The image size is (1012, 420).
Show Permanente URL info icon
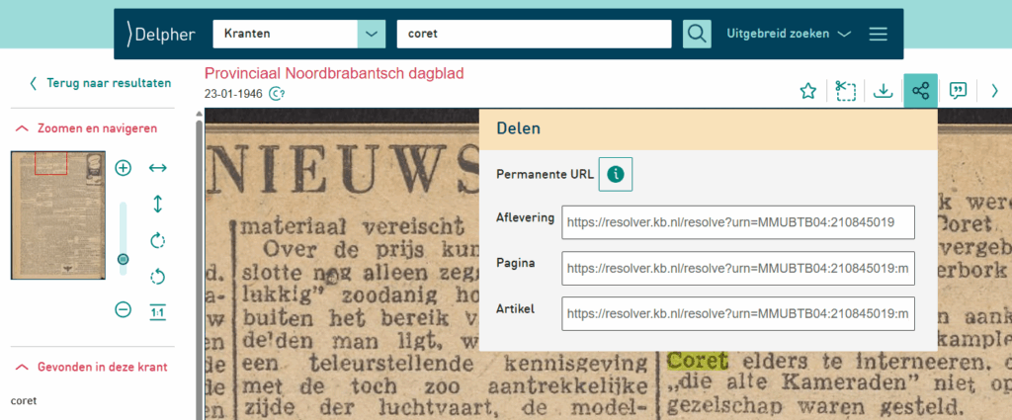coord(616,174)
